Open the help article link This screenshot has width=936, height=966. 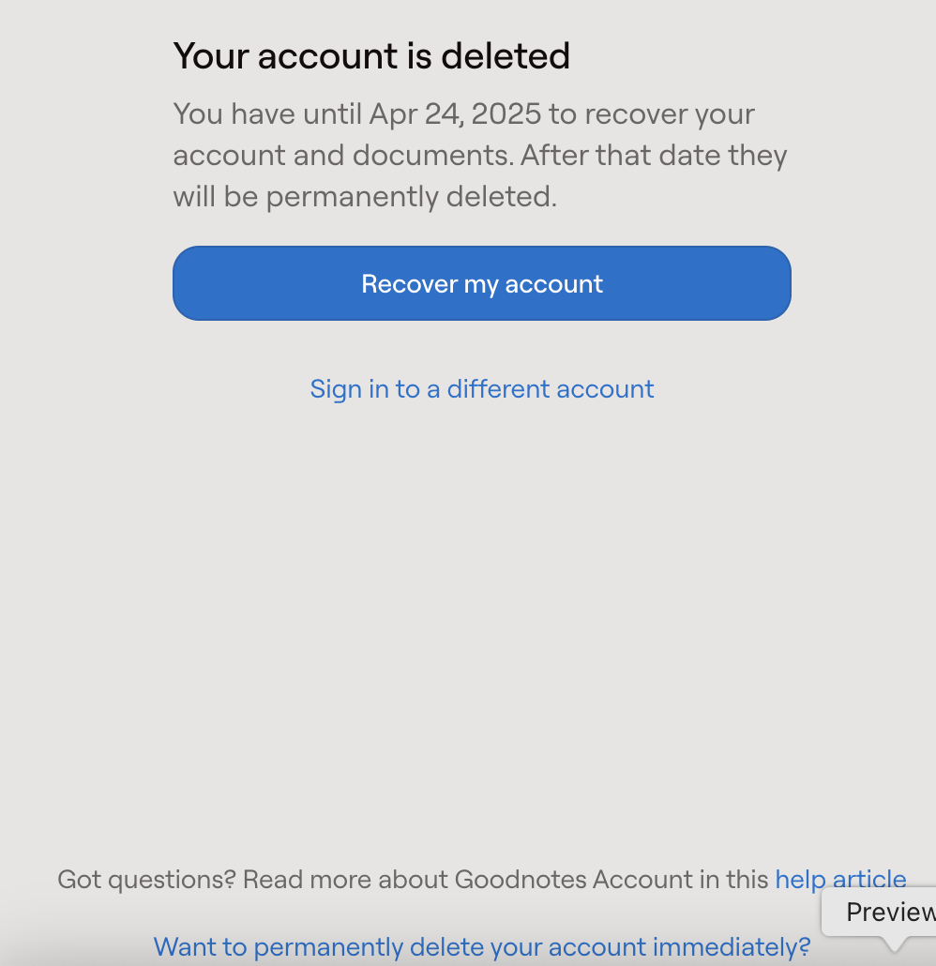point(840,880)
